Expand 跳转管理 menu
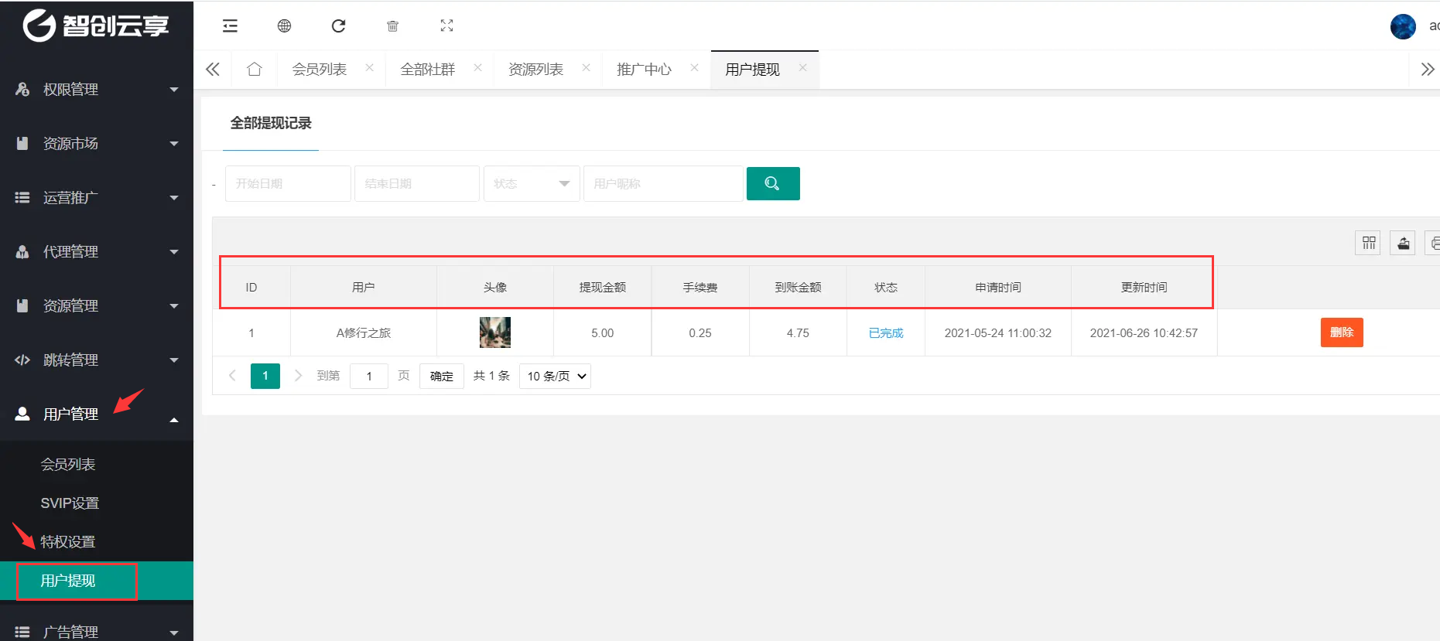 97,360
